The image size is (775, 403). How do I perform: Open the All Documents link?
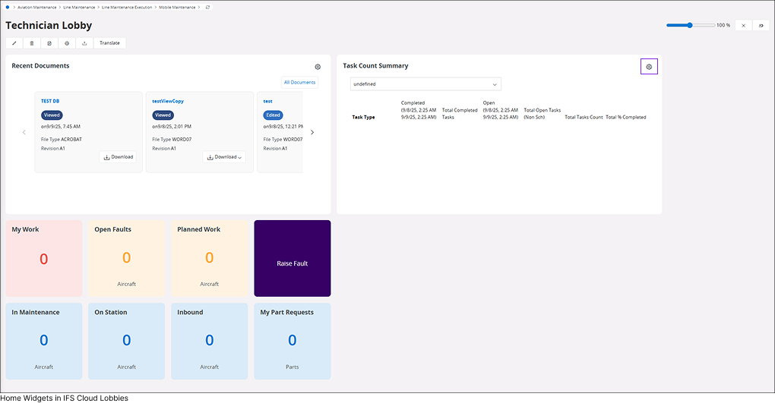(x=299, y=83)
